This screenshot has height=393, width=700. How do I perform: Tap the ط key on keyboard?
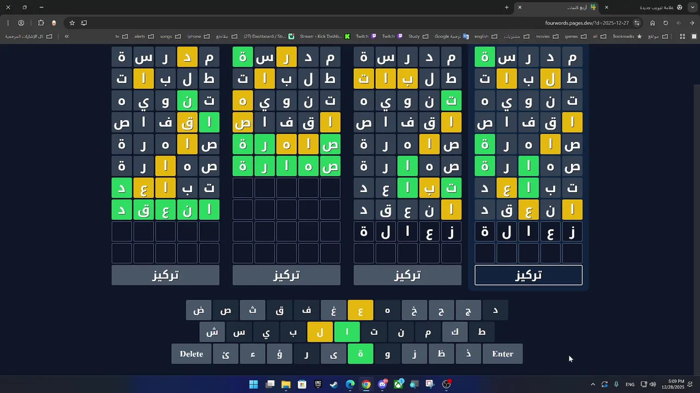pos(482,332)
